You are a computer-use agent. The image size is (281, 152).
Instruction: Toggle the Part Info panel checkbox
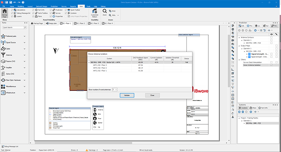(x=33, y=10)
